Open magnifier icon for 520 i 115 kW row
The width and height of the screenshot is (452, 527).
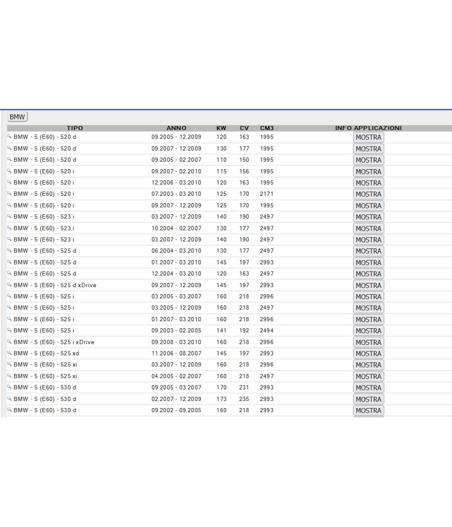click(10, 171)
